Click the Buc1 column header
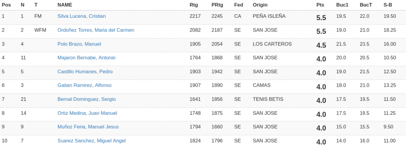Screen dimensions: 406x148 click(x=342, y=5)
